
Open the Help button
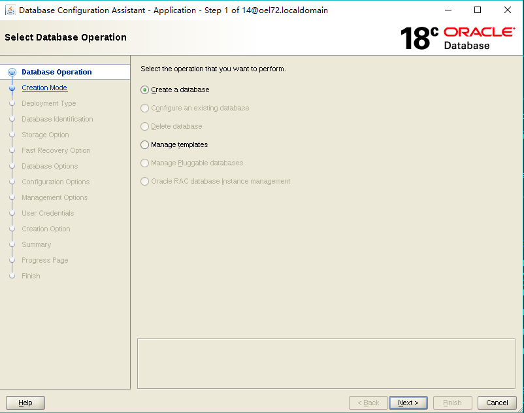click(x=25, y=403)
